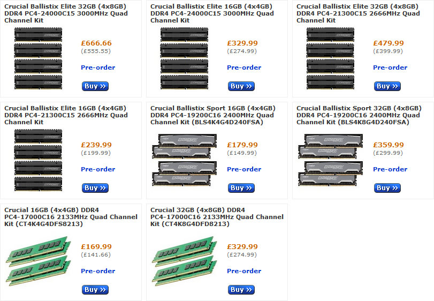Screen dimensions: 434x301
Task: Buy the Ballistix Elite 16GB 3000MHz kit
Action: [241, 86]
